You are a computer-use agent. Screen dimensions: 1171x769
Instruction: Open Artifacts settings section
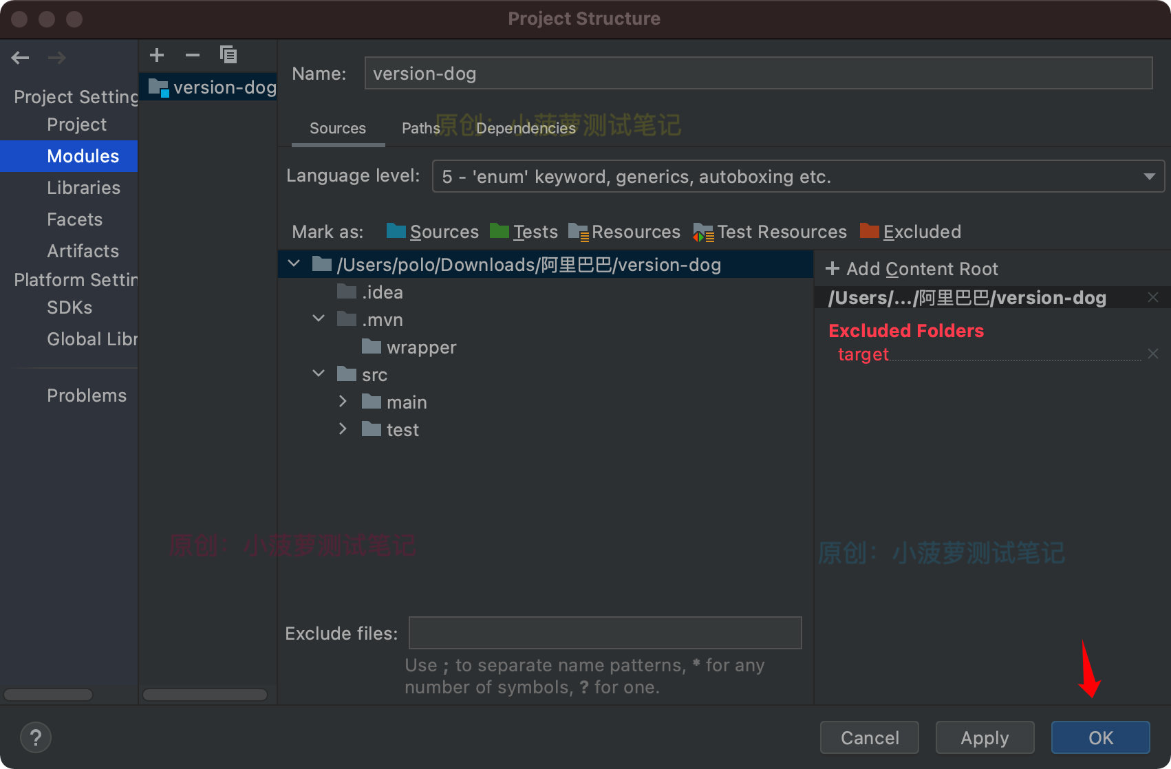tap(83, 251)
